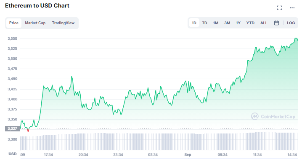Switch to the TradingView tab
This screenshot has height=159, width=302.
point(63,23)
